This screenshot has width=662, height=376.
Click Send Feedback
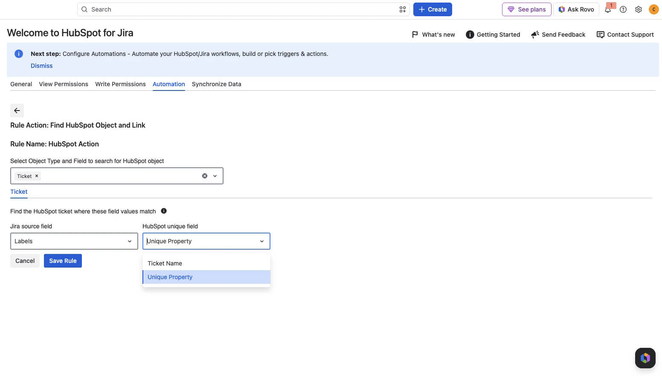point(558,35)
